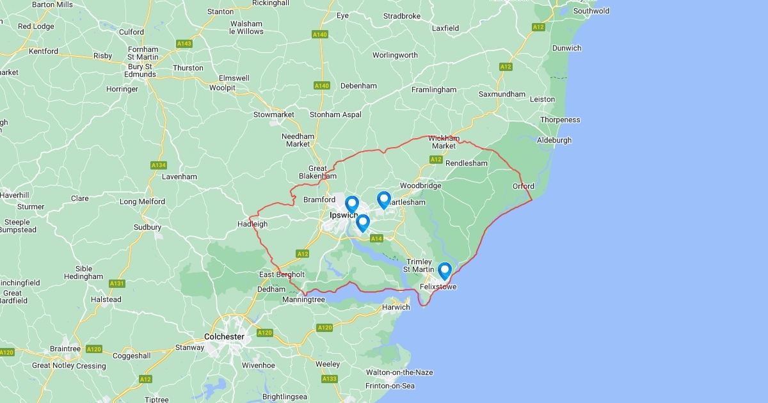Select the blue pin just above the A14 shield

coord(363,223)
